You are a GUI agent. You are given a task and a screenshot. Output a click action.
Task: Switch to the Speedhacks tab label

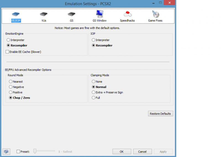(127, 21)
